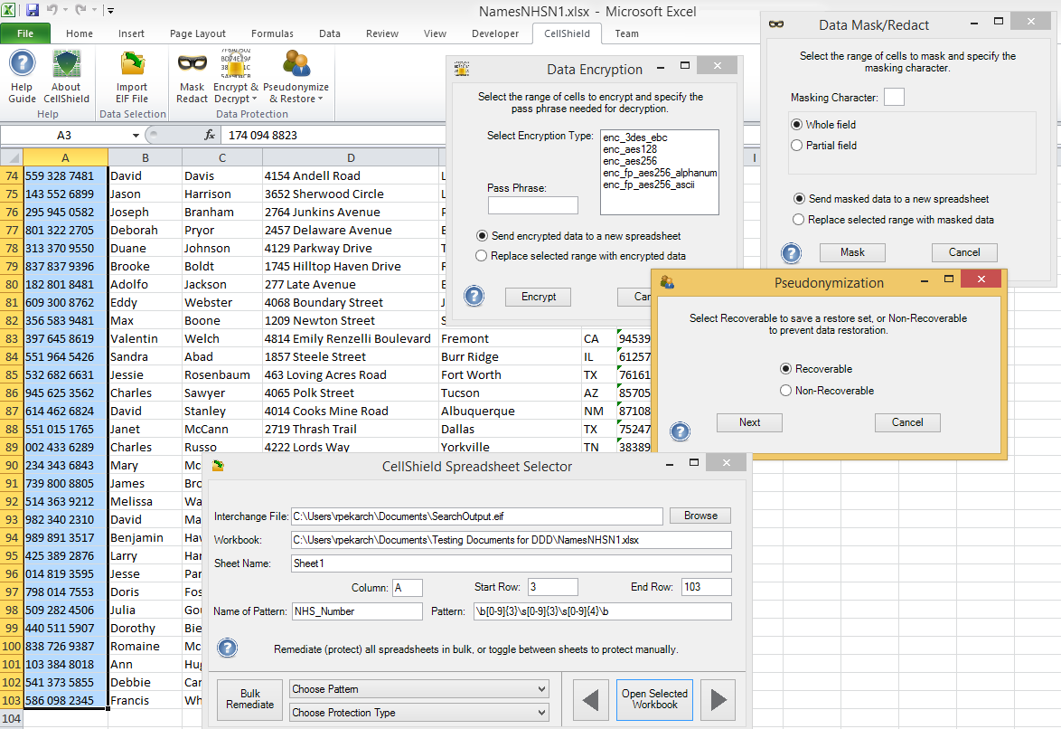Click cell with 4154 Andell Road
The height and width of the screenshot is (729, 1061).
pyautogui.click(x=351, y=175)
